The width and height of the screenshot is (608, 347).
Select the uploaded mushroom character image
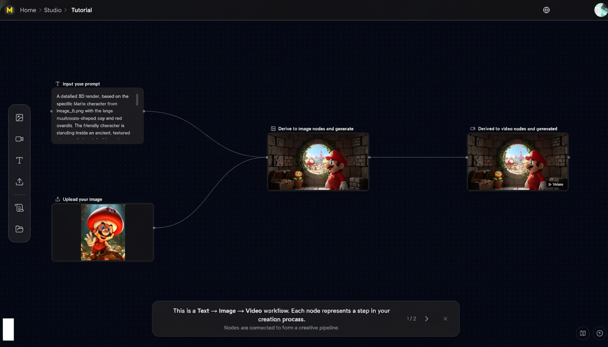[x=103, y=232]
